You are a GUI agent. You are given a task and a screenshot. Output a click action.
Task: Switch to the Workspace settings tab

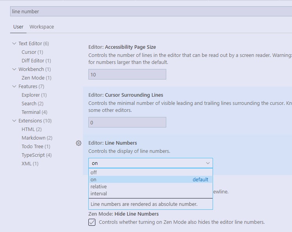click(x=42, y=27)
